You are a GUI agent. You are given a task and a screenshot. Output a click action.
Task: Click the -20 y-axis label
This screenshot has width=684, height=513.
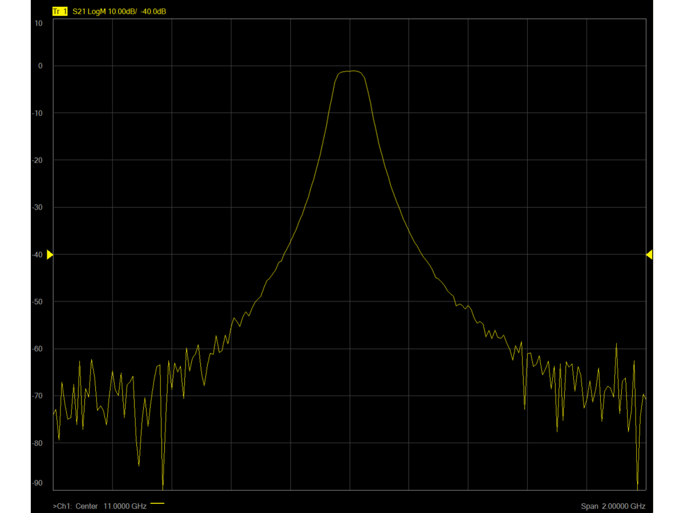(38, 160)
